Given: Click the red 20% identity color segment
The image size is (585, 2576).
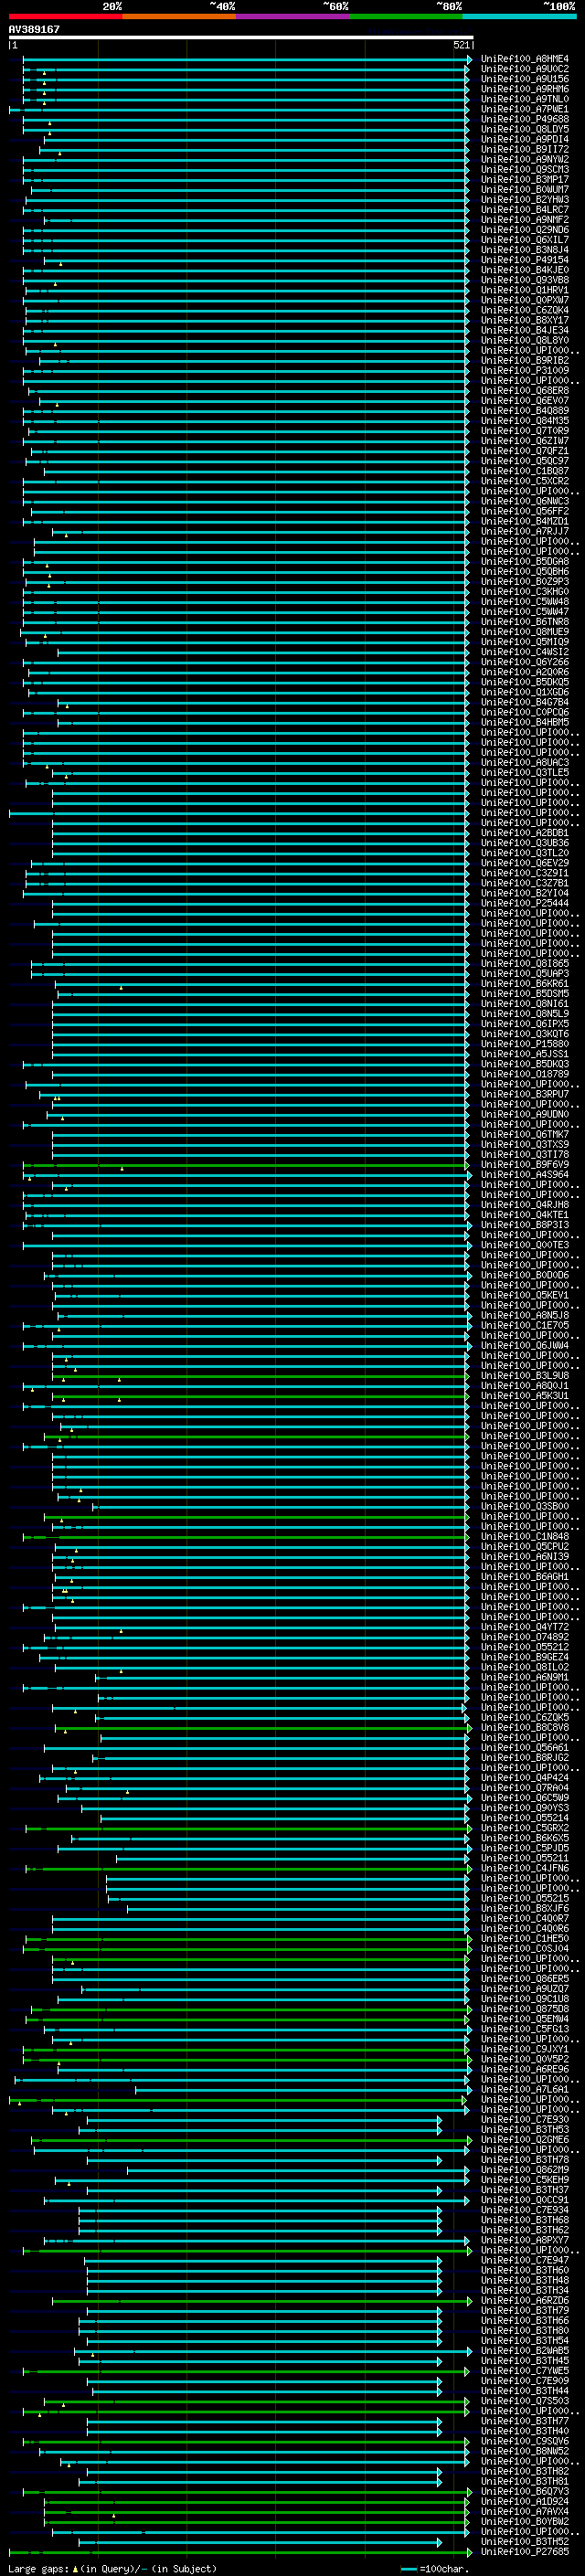Looking at the screenshot, I should 65,16.
